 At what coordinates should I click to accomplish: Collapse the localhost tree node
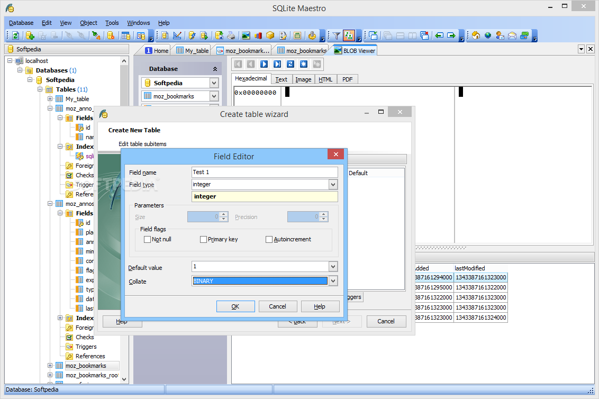click(x=10, y=61)
